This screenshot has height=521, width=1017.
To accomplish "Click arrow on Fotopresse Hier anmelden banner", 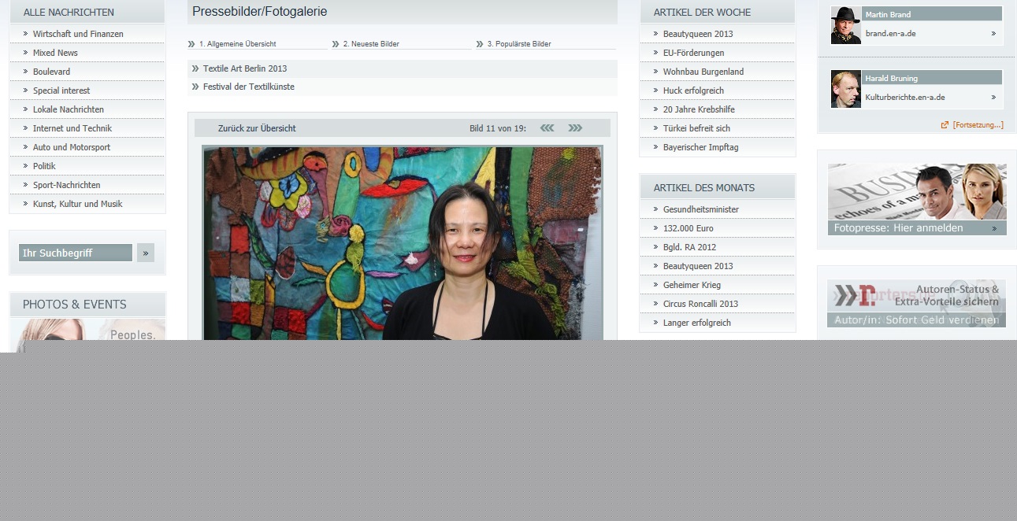I will coord(994,228).
